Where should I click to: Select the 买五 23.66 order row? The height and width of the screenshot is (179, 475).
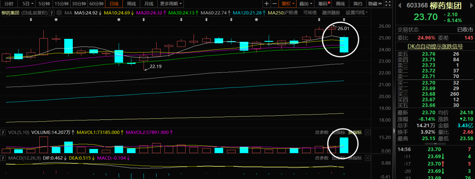[x=435, y=105]
